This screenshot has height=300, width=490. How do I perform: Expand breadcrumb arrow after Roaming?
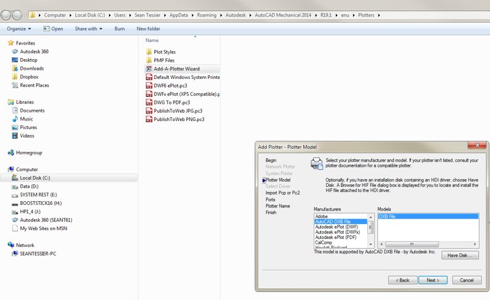pyautogui.click(x=221, y=15)
